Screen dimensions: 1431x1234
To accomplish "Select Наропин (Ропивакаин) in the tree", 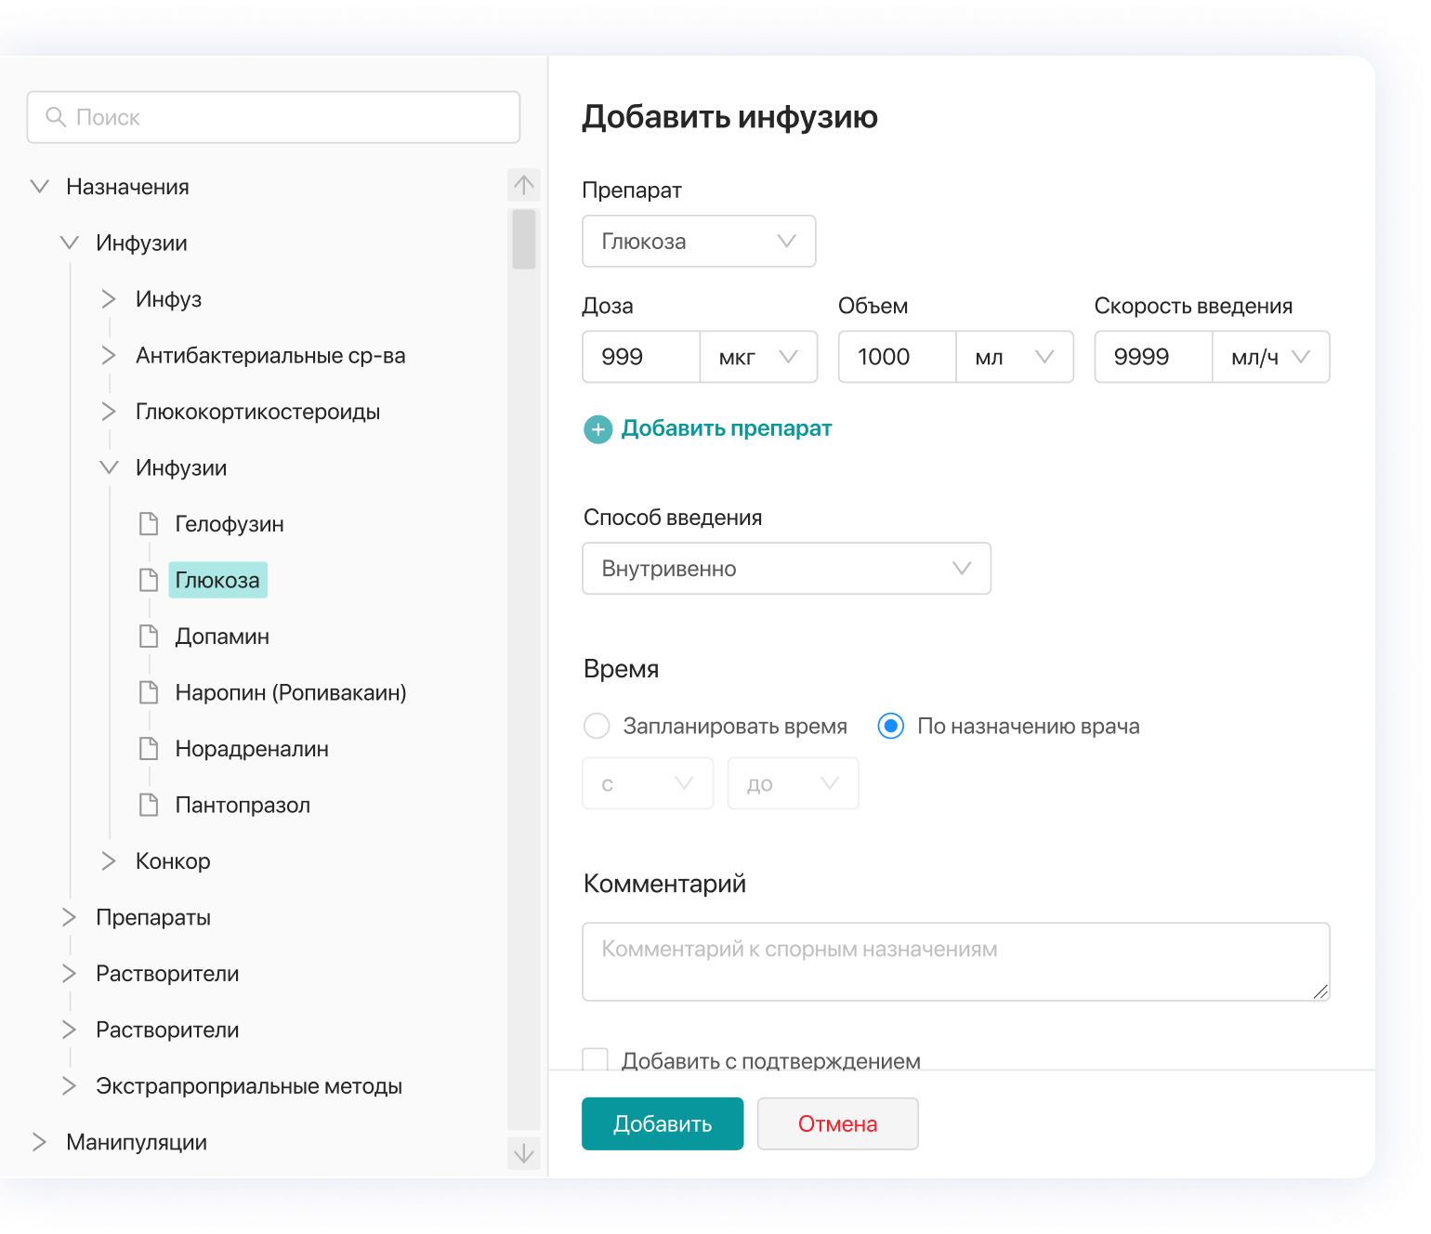I will pyautogui.click(x=290, y=693).
